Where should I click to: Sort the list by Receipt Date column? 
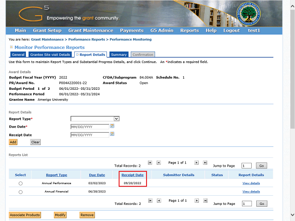[132, 175]
